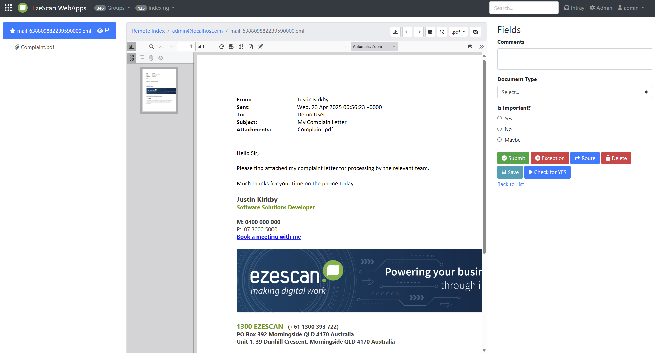Open the find in document search
This screenshot has height=353, width=655.
click(151, 47)
